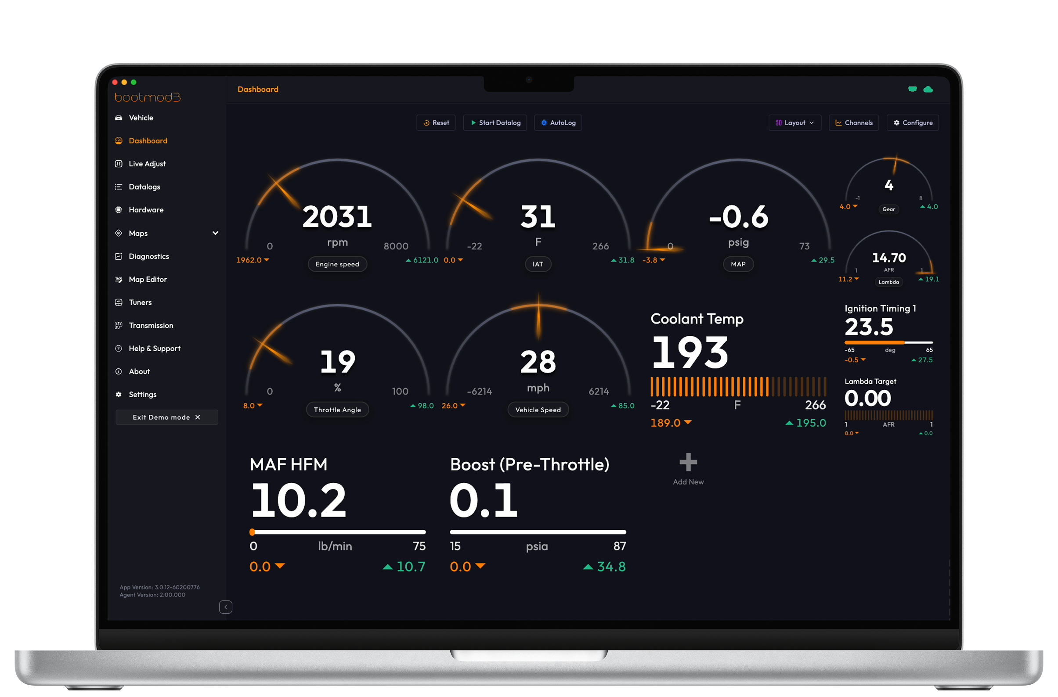
Task: Click the About info icon
Action: pos(119,372)
